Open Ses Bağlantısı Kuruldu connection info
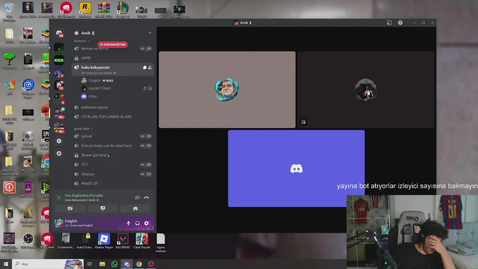478x269 pixels. click(84, 195)
